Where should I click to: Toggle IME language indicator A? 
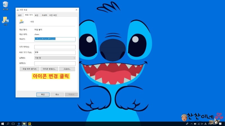[206, 124]
